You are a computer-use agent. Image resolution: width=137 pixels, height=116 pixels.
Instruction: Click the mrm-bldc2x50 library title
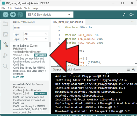[22, 84]
